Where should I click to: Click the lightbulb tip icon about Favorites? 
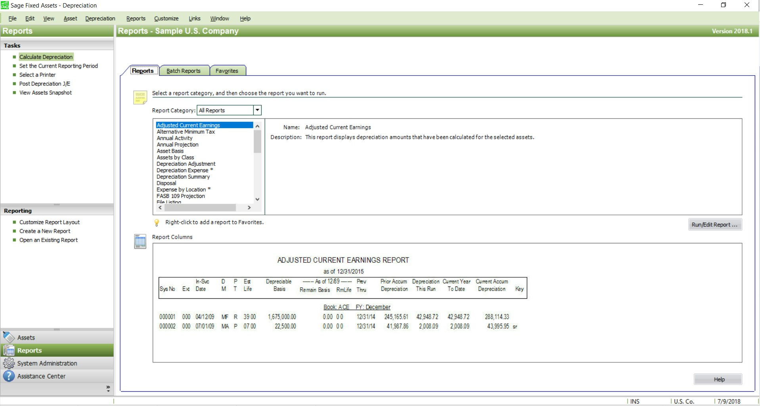pyautogui.click(x=157, y=222)
